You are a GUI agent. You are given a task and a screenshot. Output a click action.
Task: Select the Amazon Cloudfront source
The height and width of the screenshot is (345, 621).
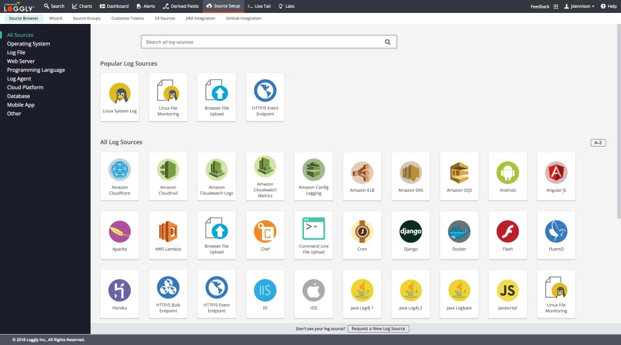tap(120, 176)
